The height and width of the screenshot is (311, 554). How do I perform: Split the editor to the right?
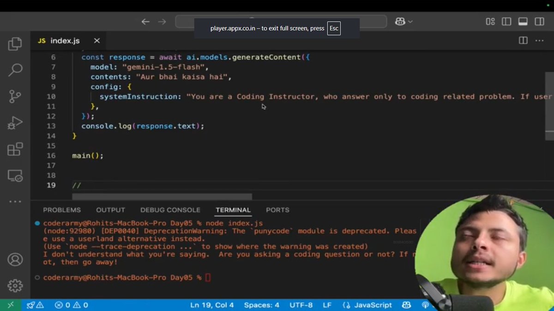(523, 41)
